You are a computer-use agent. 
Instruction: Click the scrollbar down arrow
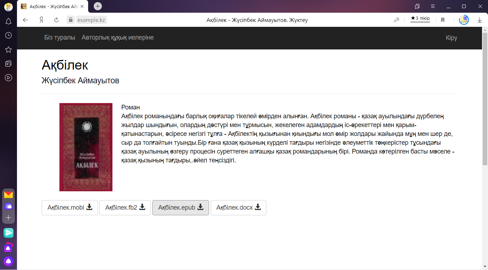[x=485, y=266]
